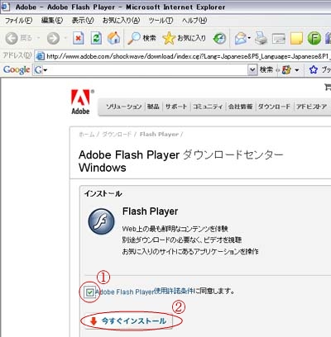Viewport: 331px width, 337px height.
Task: Click the コミュニティ nav tab
Action: click(x=208, y=107)
